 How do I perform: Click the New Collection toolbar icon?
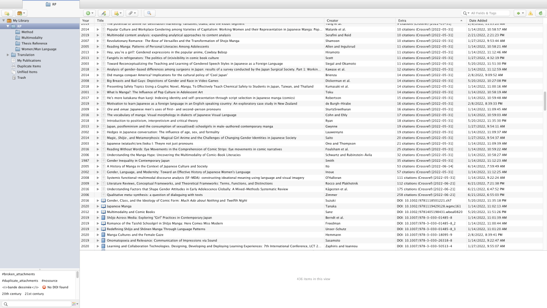(x=7, y=13)
